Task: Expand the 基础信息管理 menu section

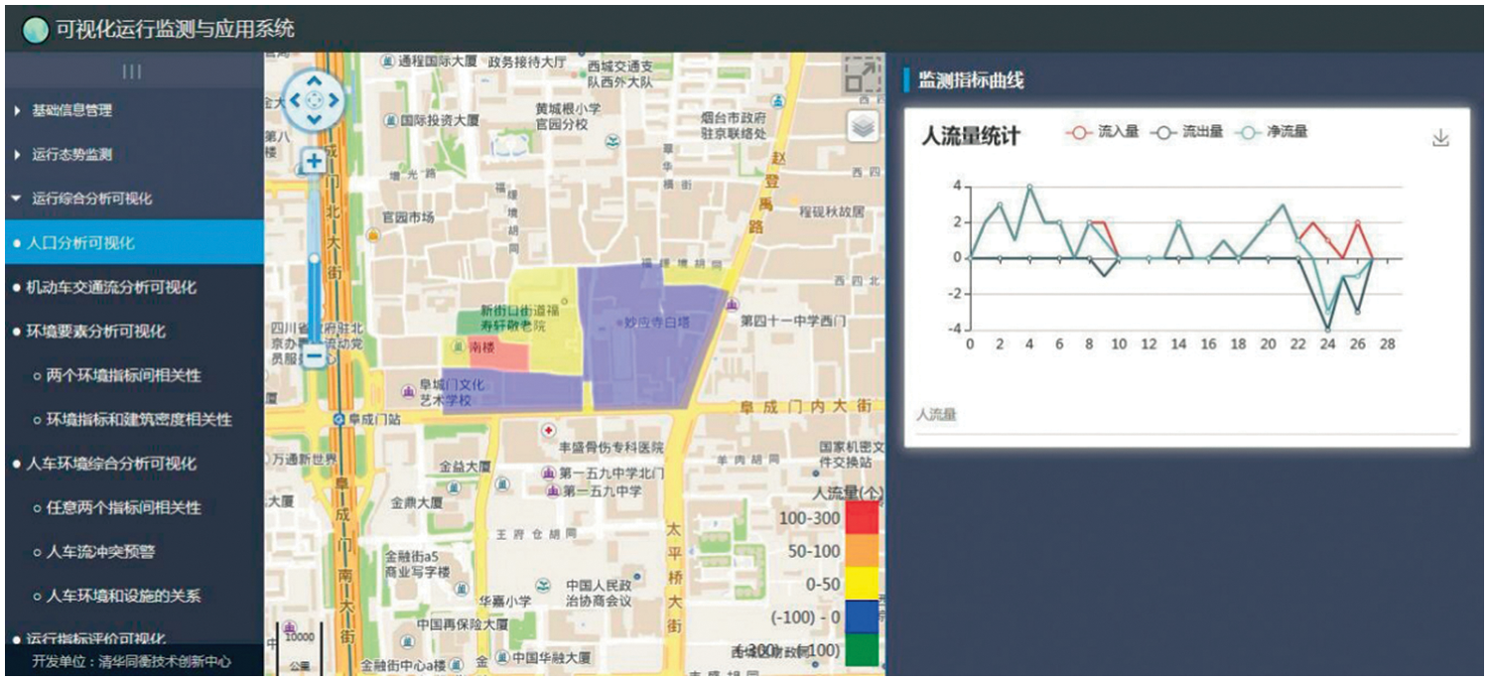Action: (x=71, y=111)
